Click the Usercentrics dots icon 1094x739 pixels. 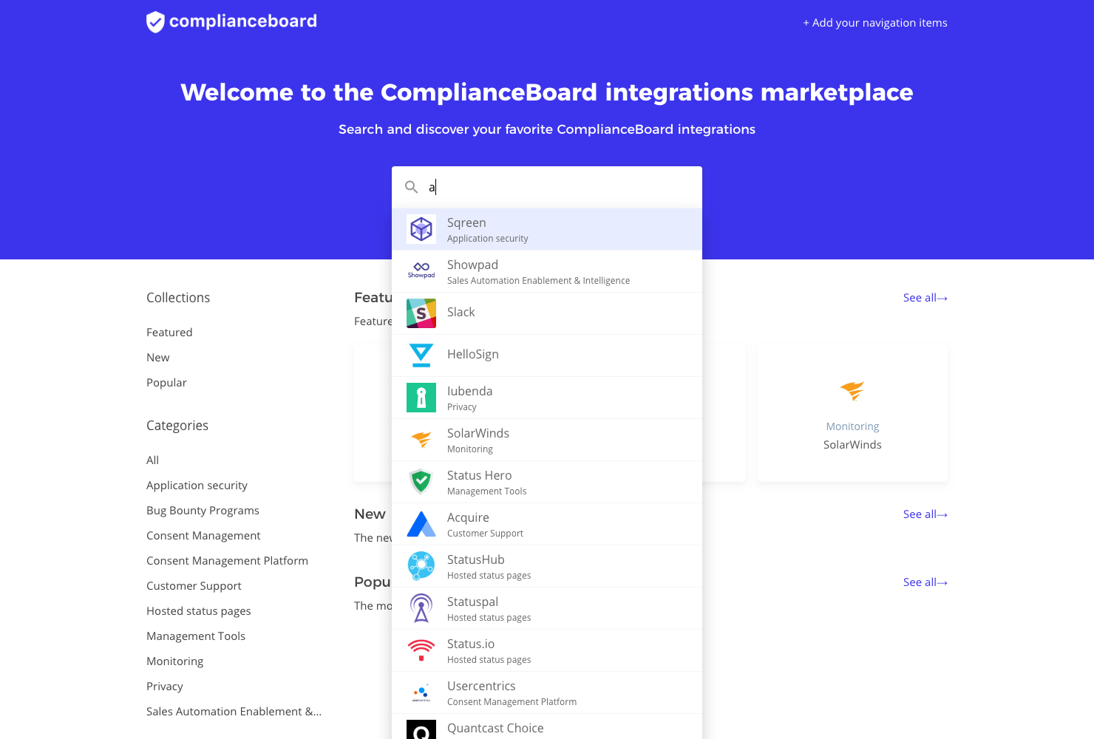(421, 692)
